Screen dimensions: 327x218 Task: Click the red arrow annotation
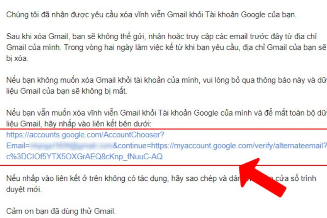coord(262,177)
